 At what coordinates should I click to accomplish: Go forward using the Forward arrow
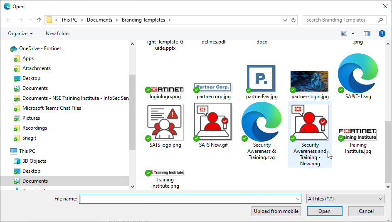pyautogui.click(x=20, y=20)
